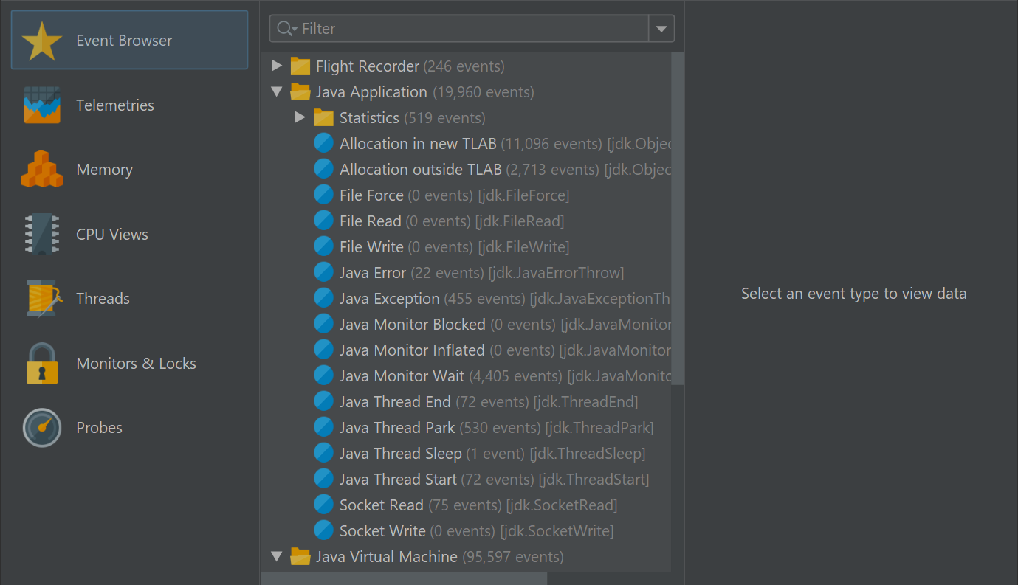The height and width of the screenshot is (585, 1018).
Task: Click the Socket Write event icon
Action: 324,530
